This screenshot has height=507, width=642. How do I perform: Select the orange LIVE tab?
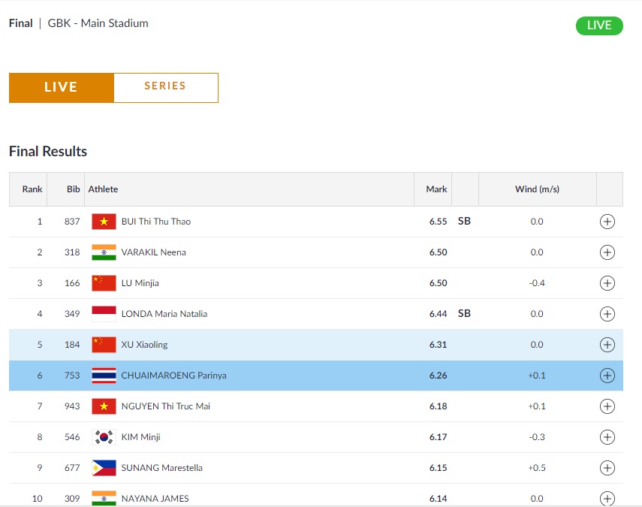click(x=61, y=87)
